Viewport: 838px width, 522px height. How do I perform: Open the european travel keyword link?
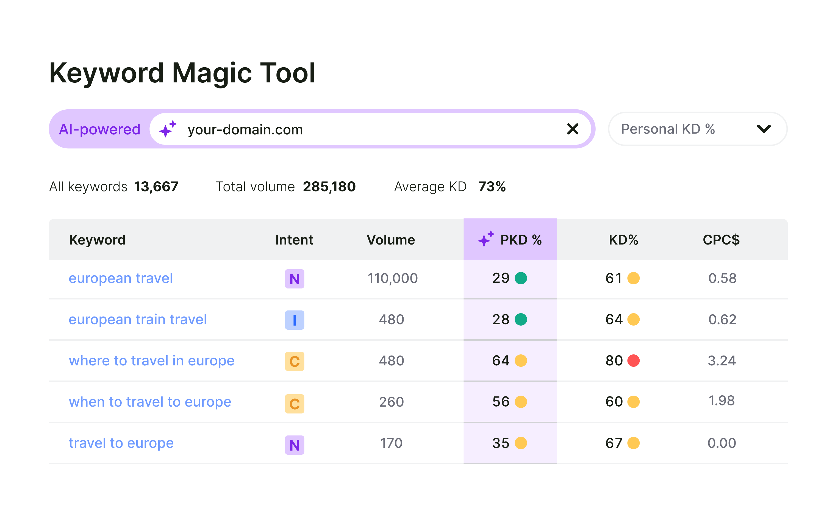tap(121, 278)
